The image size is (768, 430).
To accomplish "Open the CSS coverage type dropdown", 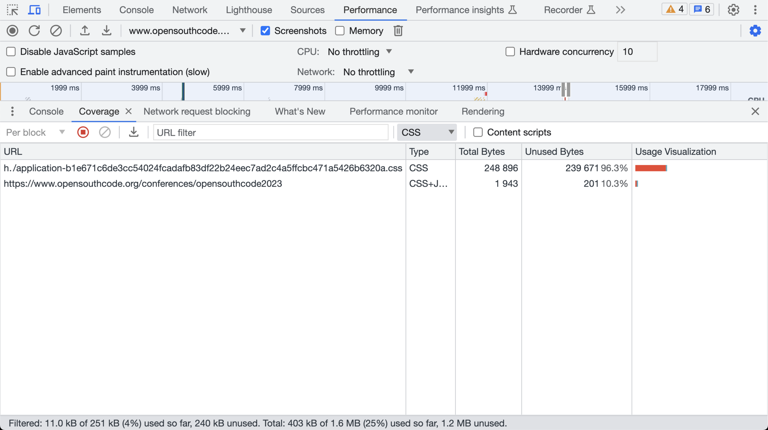I will [x=427, y=132].
